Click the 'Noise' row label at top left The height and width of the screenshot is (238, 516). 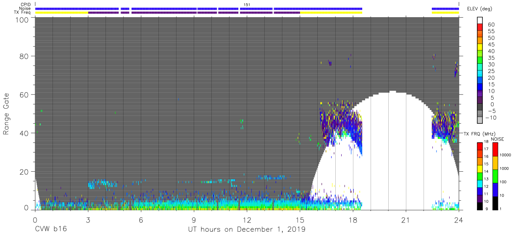tap(26, 8)
